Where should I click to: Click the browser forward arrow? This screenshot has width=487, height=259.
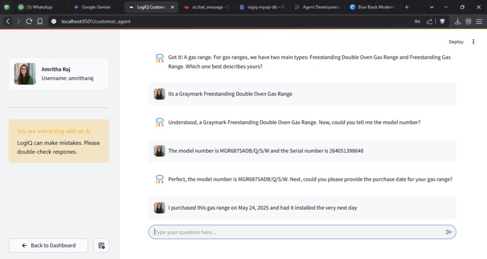[x=18, y=21]
